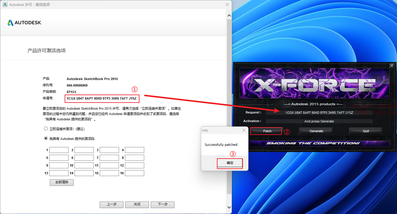Close the X-Force window
397x214 pixels.
[392, 66]
